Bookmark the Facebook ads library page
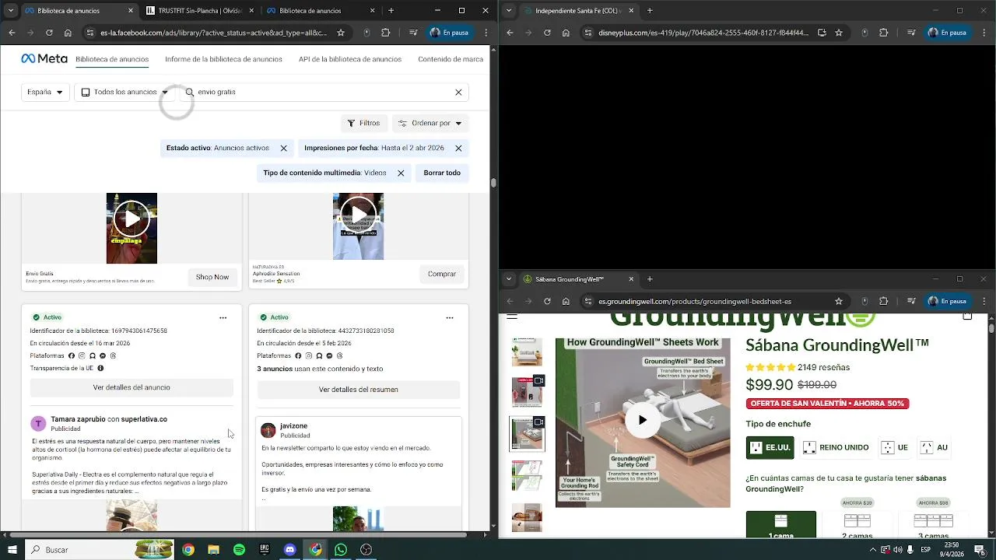The width and height of the screenshot is (996, 560). 341,33
